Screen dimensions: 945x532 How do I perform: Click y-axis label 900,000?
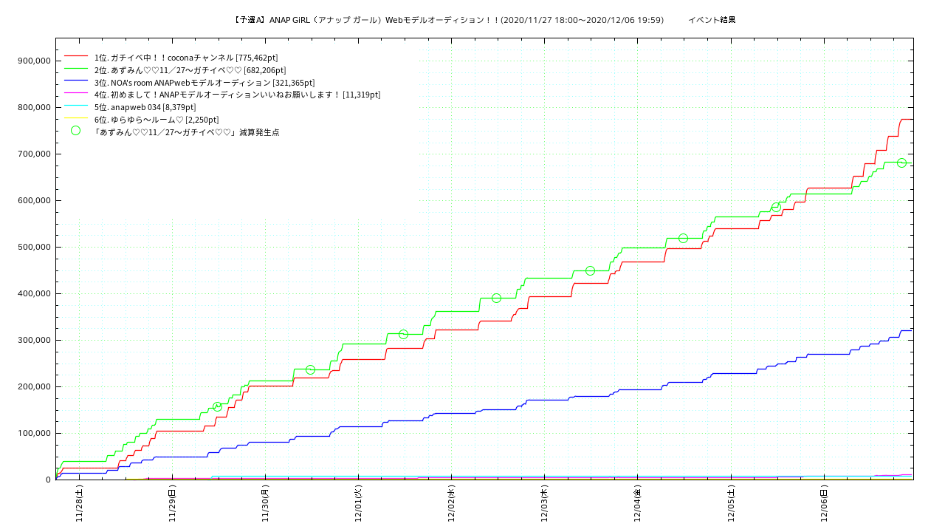click(33, 61)
